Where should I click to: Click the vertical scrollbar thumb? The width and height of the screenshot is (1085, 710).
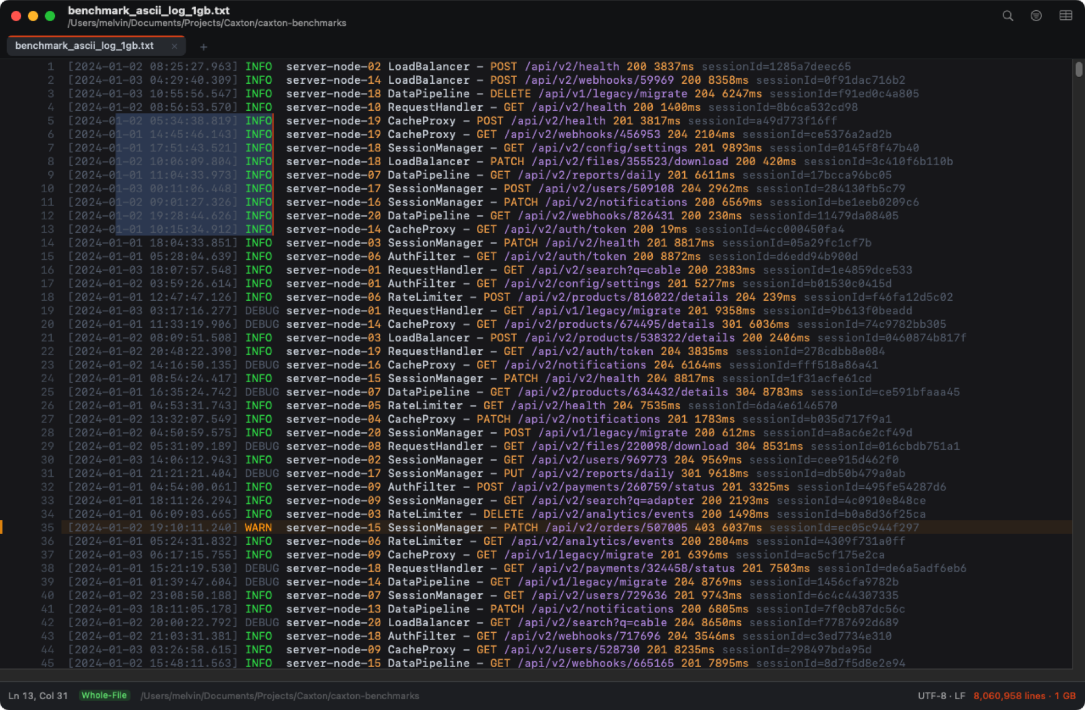(x=1078, y=69)
